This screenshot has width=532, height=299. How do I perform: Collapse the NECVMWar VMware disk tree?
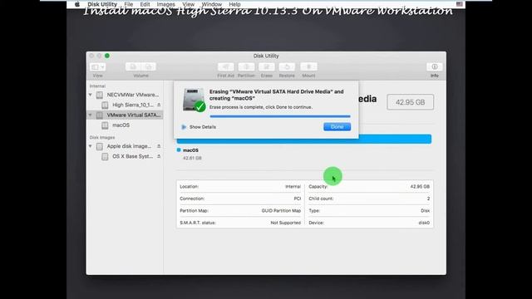coord(91,95)
